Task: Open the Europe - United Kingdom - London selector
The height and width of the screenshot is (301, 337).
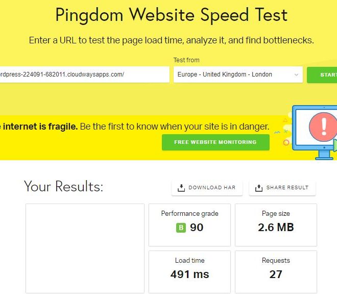Action: pyautogui.click(x=238, y=74)
